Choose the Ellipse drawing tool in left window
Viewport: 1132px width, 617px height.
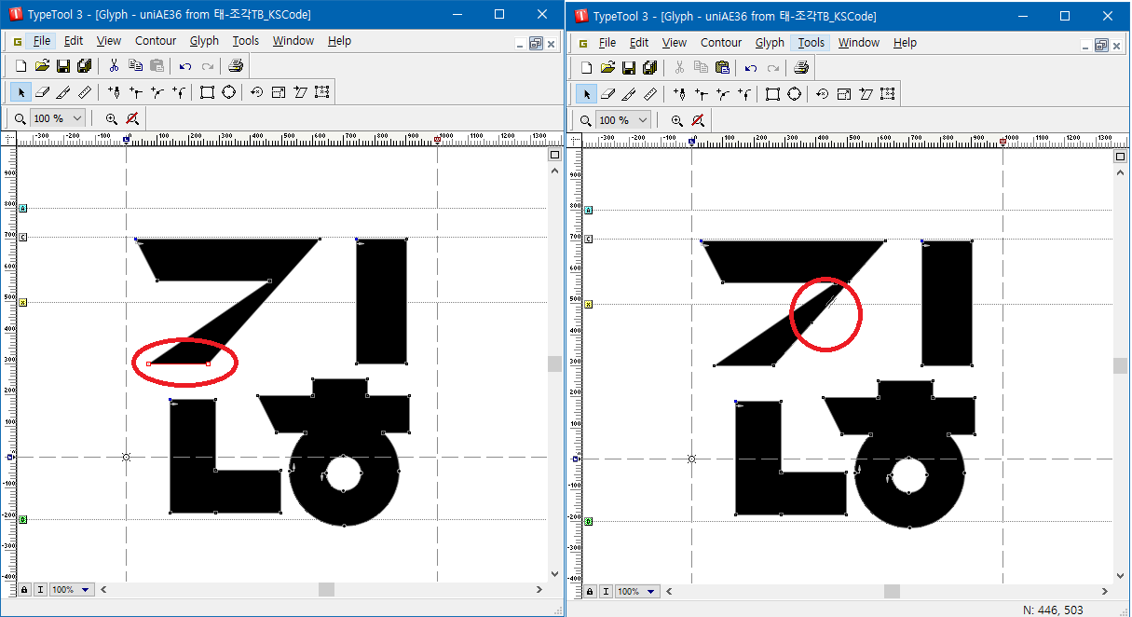(x=228, y=92)
